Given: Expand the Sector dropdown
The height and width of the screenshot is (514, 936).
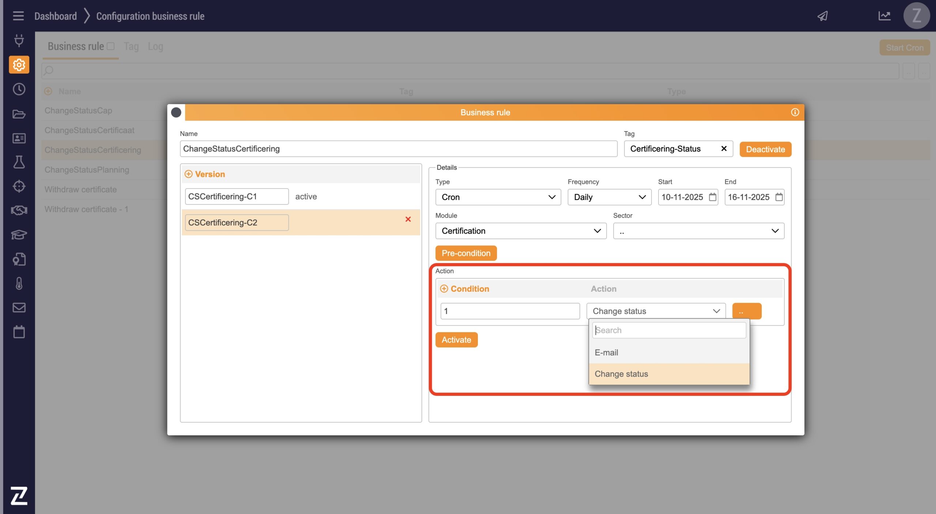Looking at the screenshot, I should [x=698, y=231].
